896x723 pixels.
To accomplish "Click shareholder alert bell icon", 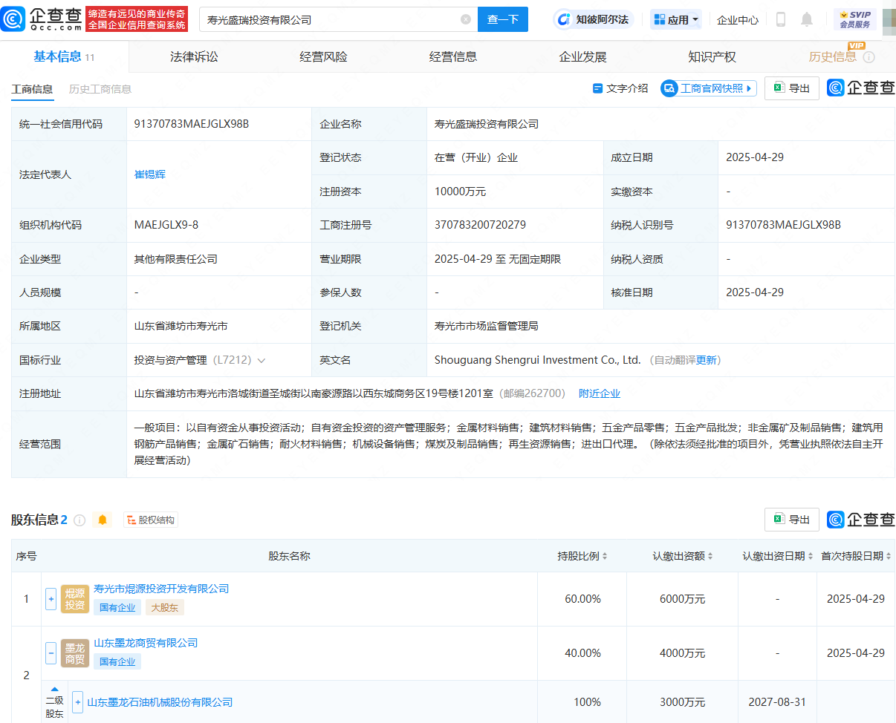I will coord(103,520).
